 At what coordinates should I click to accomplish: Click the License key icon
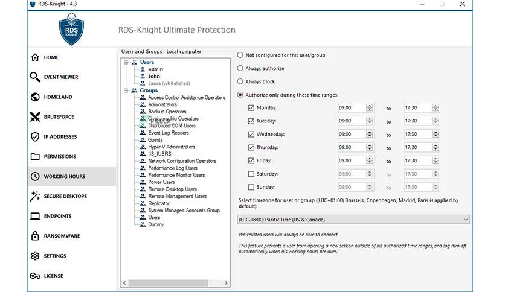pos(35,276)
